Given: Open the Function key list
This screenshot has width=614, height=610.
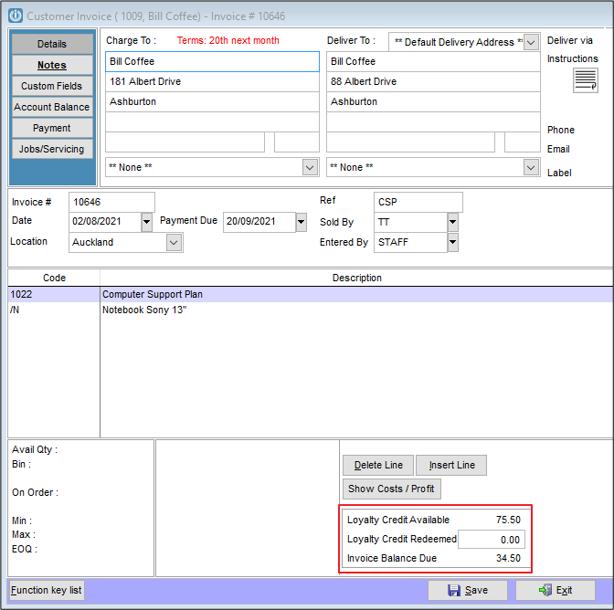Looking at the screenshot, I should (x=47, y=591).
